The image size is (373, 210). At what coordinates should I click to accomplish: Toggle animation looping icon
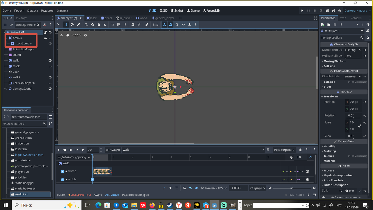click(x=311, y=157)
